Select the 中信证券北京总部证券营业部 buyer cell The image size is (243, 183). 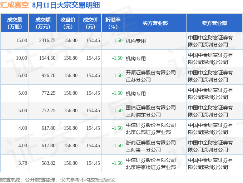point(155,128)
